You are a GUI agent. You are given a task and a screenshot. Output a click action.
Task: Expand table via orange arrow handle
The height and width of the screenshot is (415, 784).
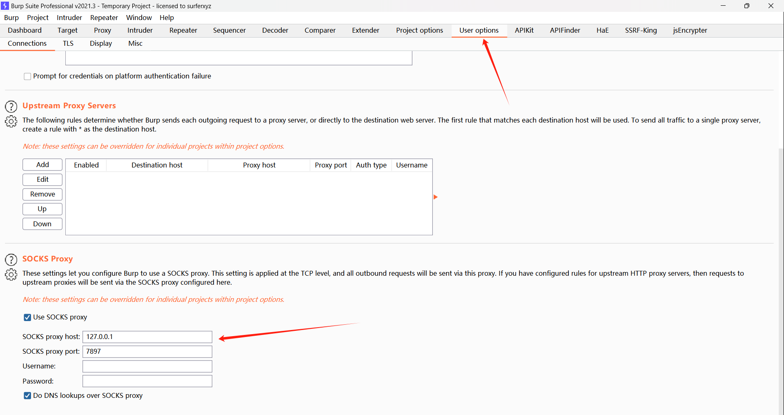click(435, 197)
